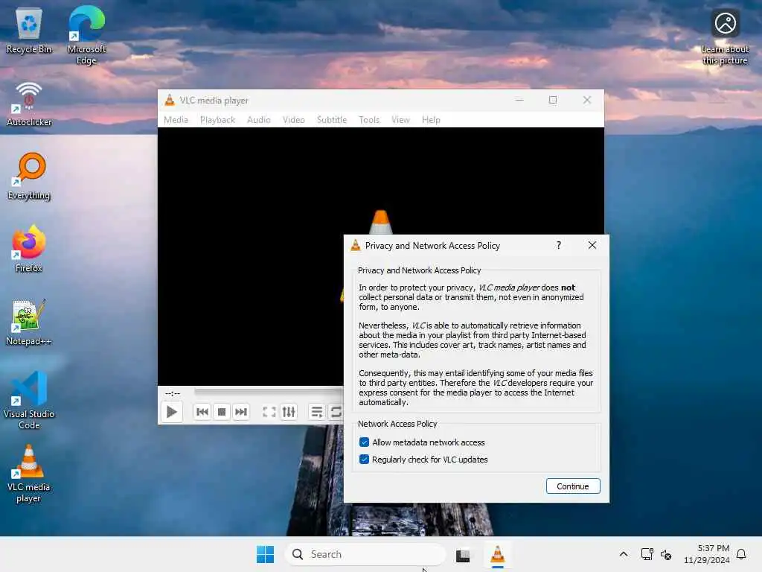The width and height of the screenshot is (762, 572).
Task: Open the notifications bell icon
Action: pos(742,554)
